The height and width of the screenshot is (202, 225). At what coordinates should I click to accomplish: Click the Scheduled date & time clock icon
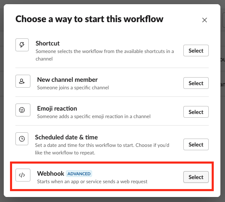[22, 139]
